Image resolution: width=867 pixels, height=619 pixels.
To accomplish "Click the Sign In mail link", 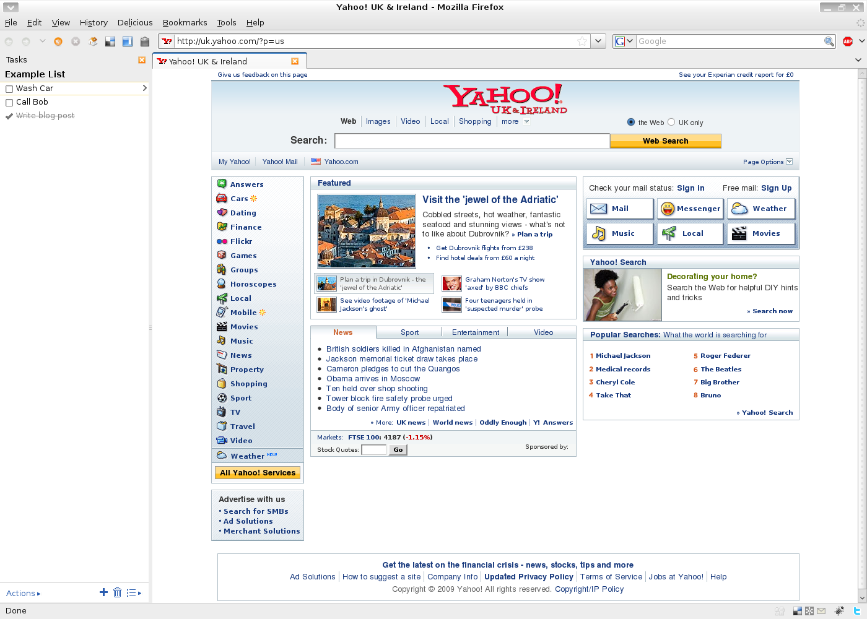I will (691, 188).
